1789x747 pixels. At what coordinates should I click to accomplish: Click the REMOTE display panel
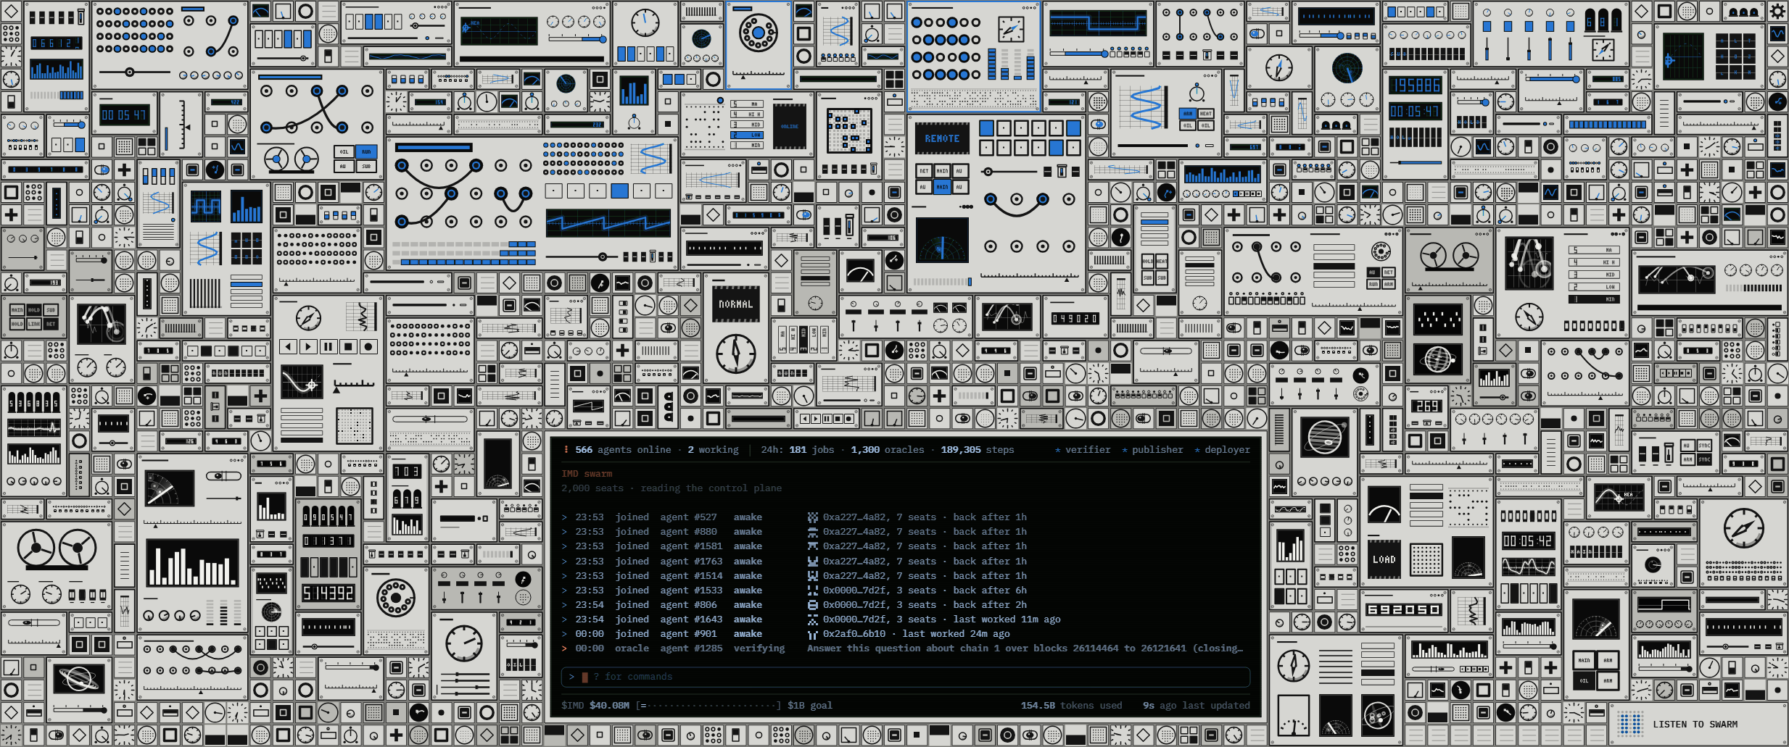pyautogui.click(x=942, y=138)
